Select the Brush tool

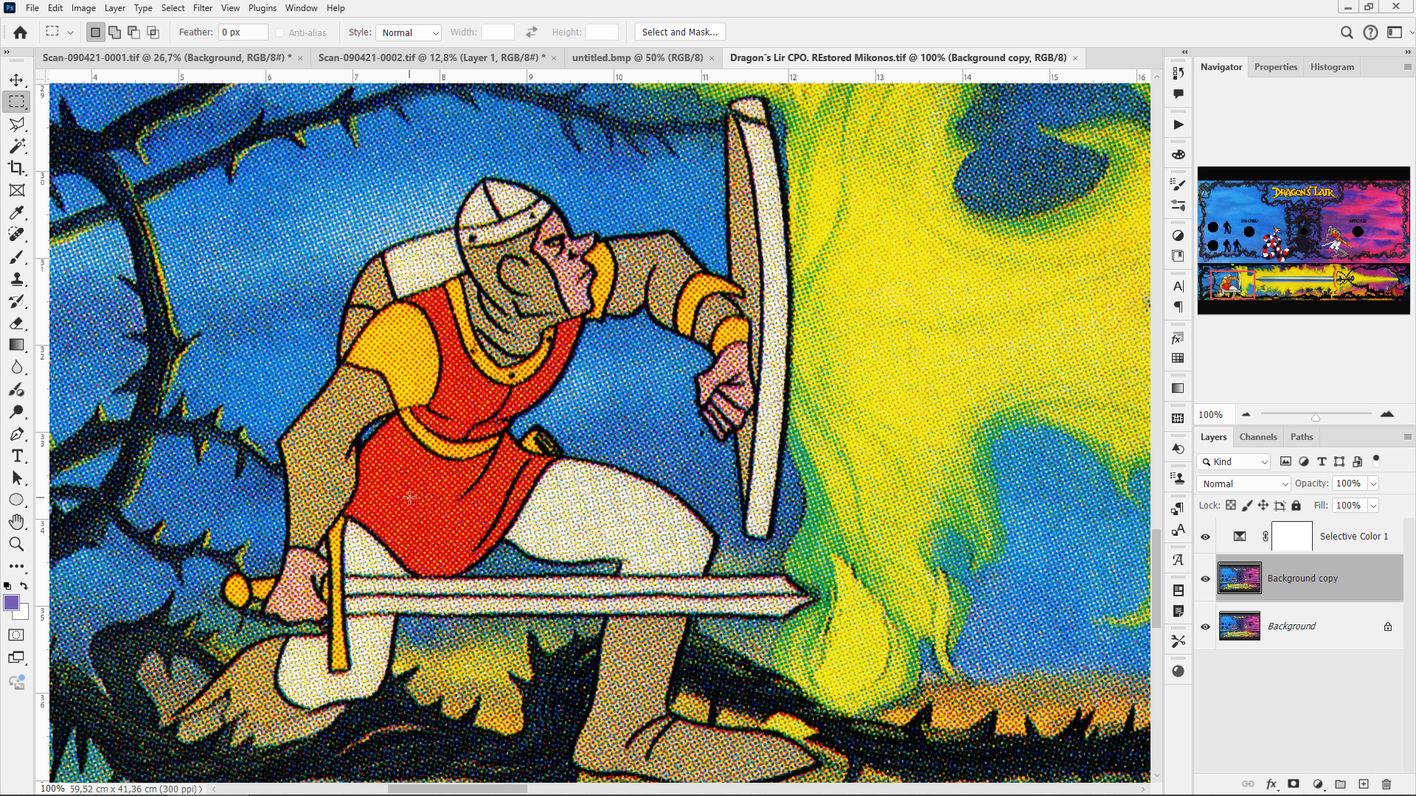[17, 256]
